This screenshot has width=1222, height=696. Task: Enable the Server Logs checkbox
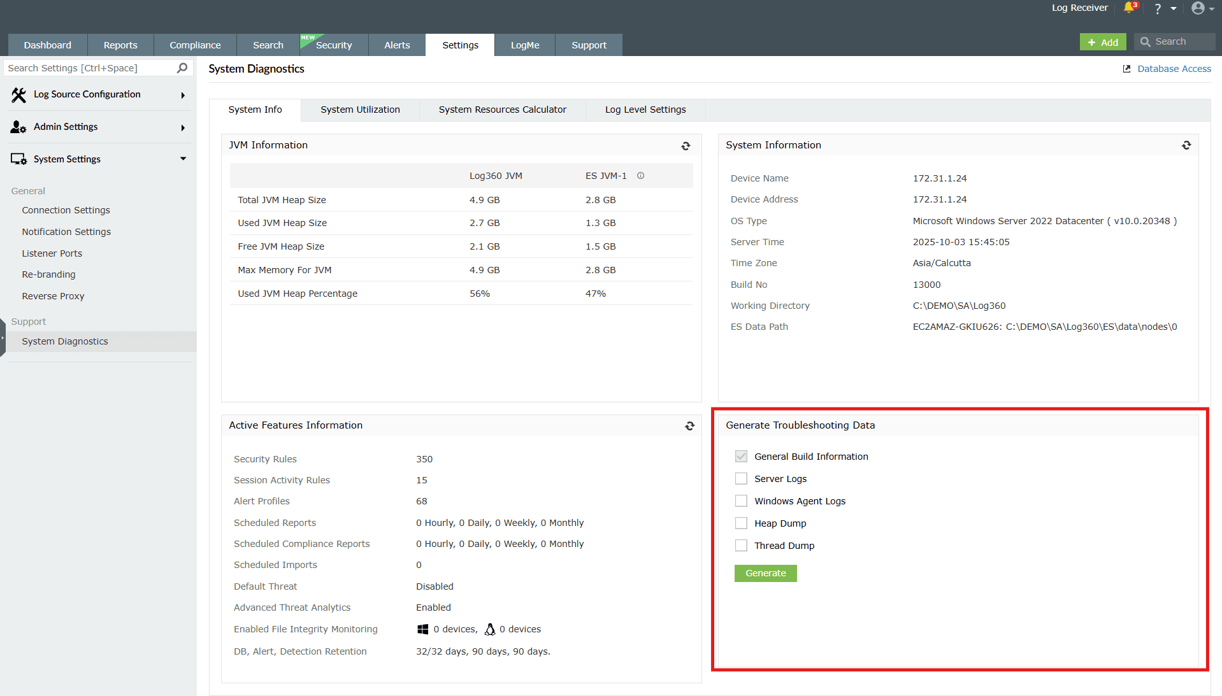[741, 479]
